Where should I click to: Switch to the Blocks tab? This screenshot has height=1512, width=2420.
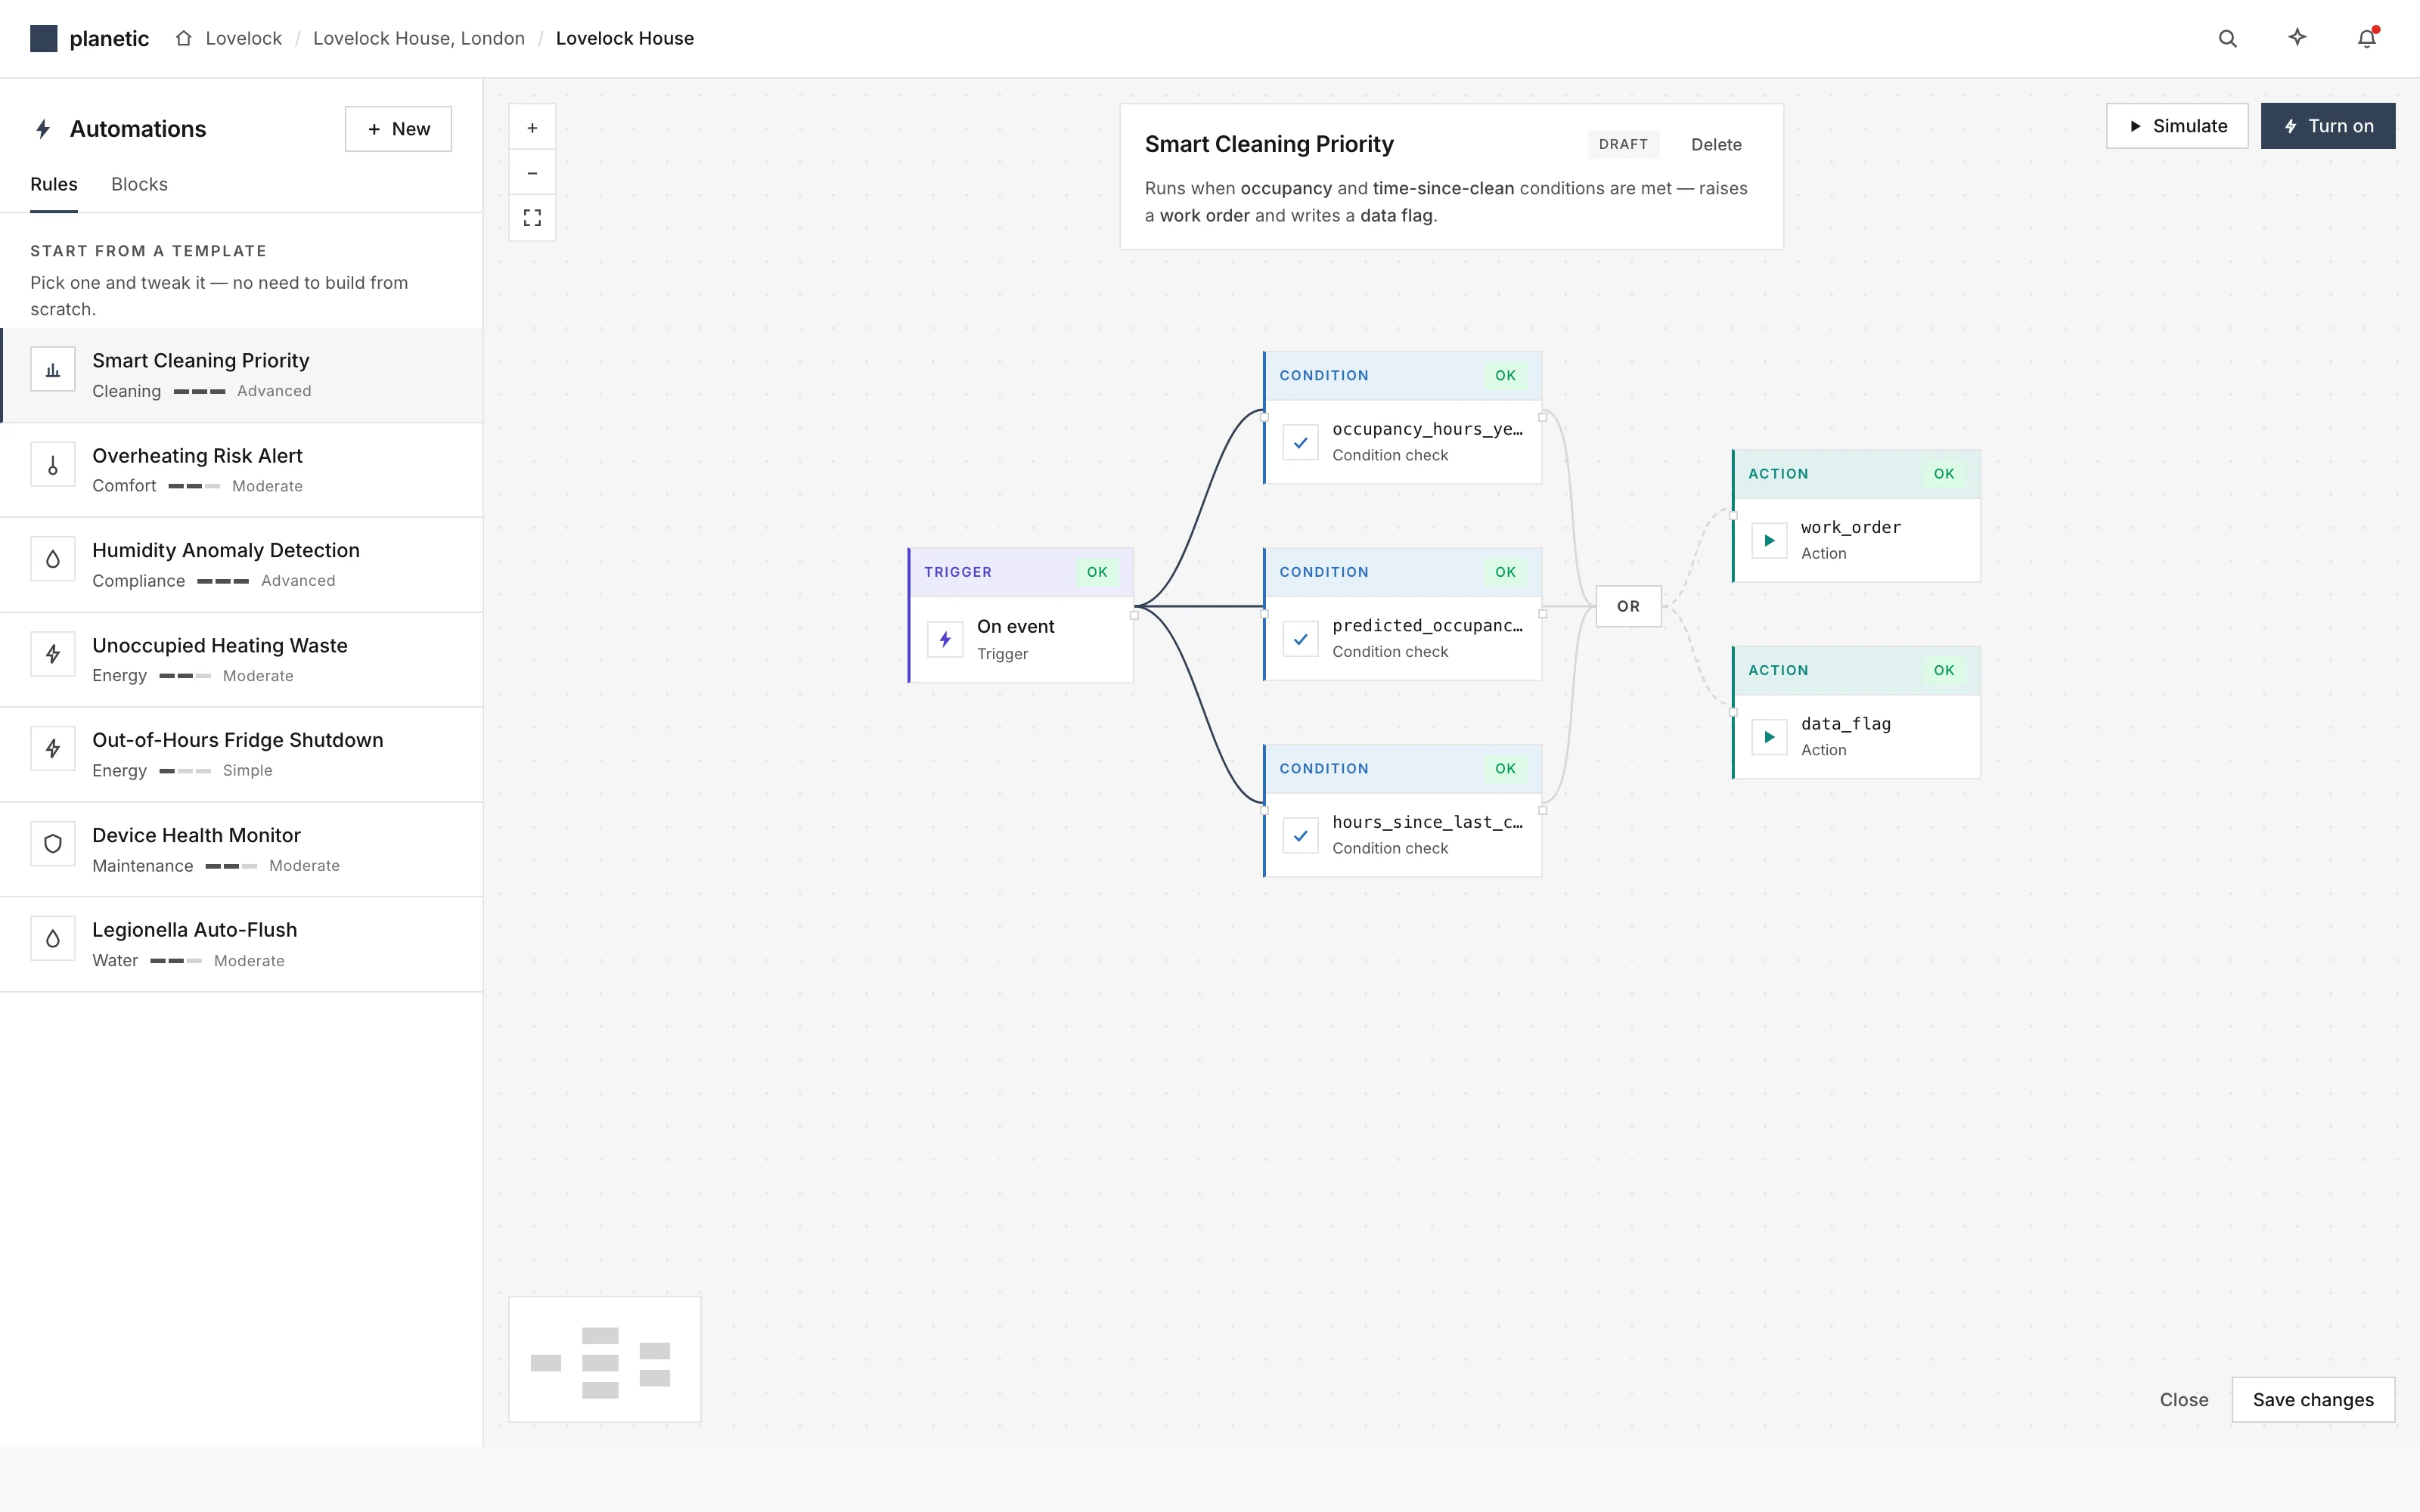click(139, 184)
